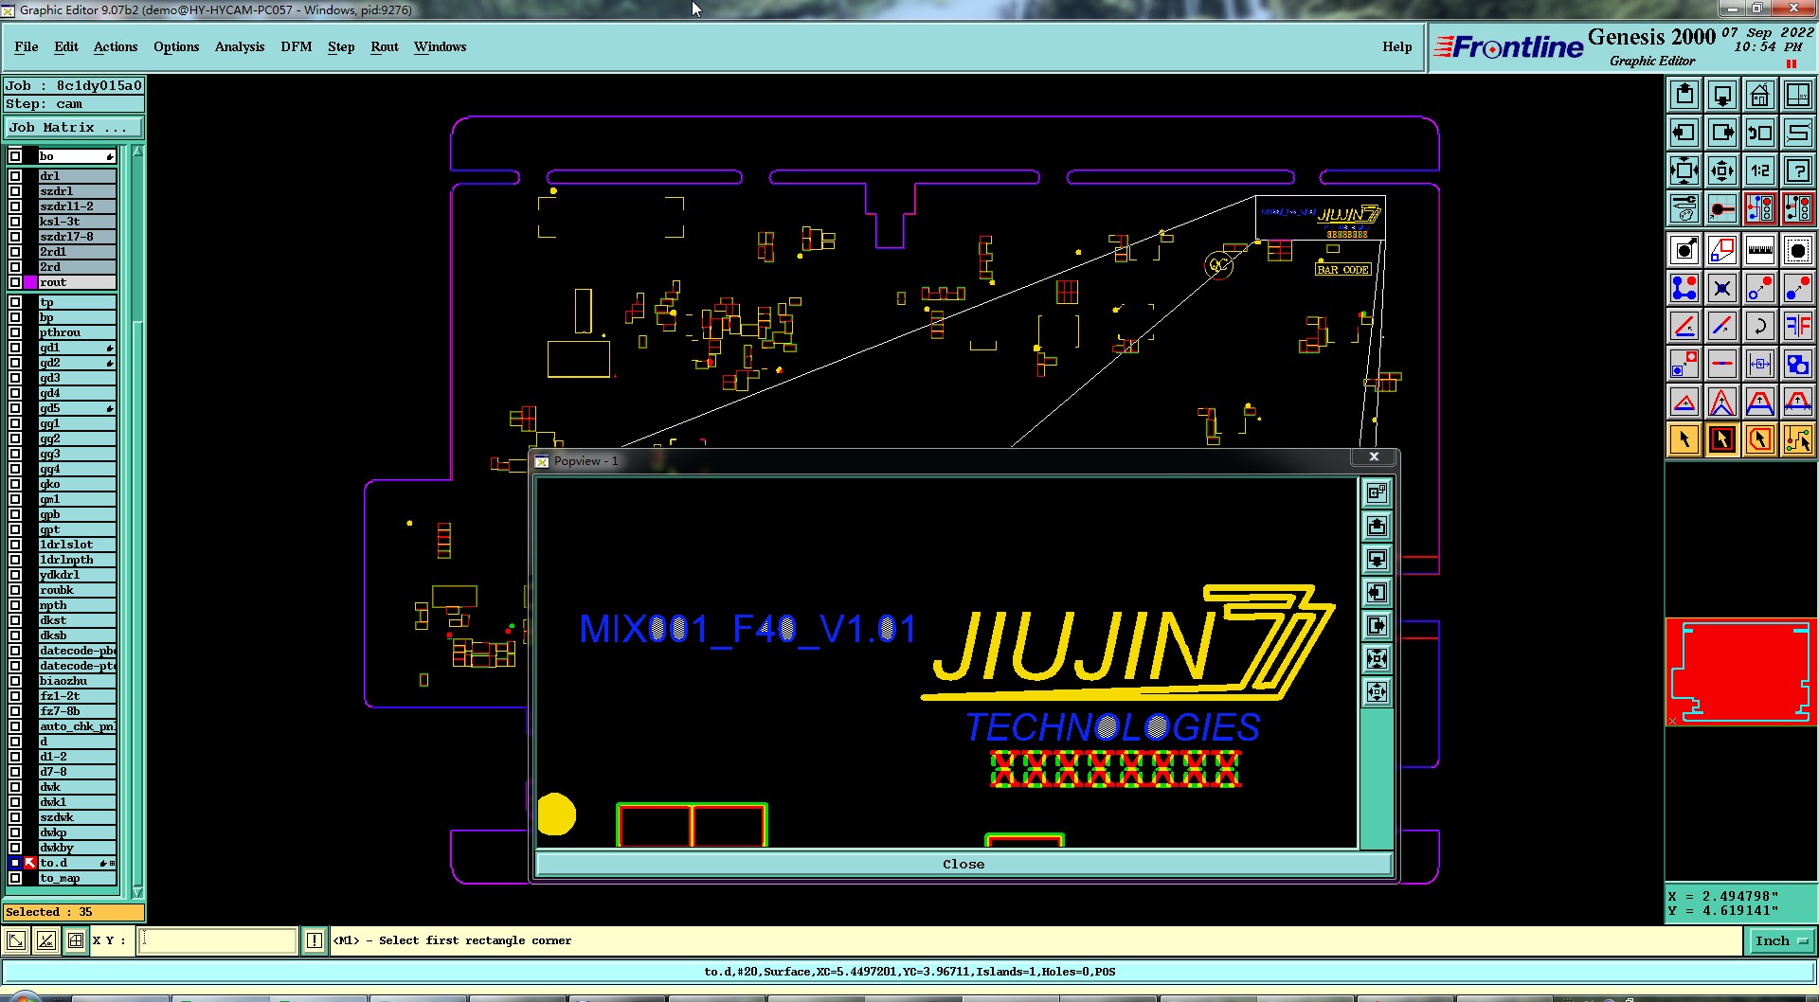Select the rectangle area select tool
This screenshot has width=1819, height=1002.
[x=1722, y=439]
